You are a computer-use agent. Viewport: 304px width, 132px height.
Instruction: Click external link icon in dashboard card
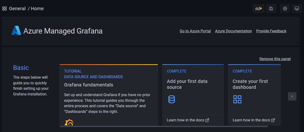click(x=273, y=120)
